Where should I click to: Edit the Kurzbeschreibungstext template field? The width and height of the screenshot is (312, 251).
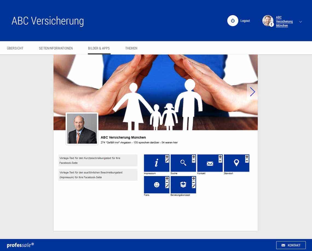coord(98,160)
